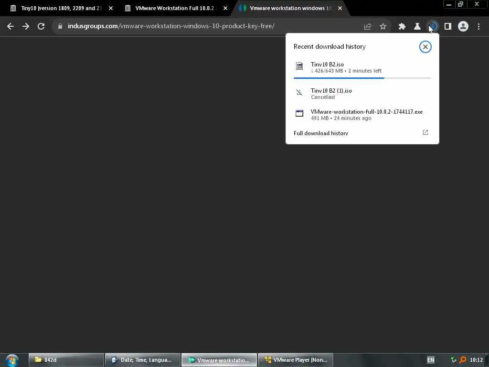The width and height of the screenshot is (489, 367).
Task: Click the lock site information icon
Action: point(60,27)
